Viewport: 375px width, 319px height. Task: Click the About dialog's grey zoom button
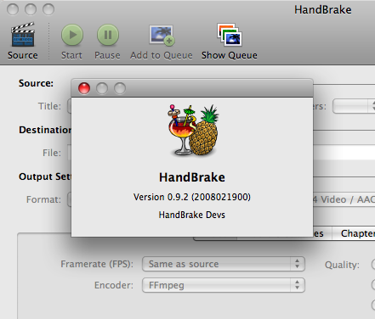(120, 88)
